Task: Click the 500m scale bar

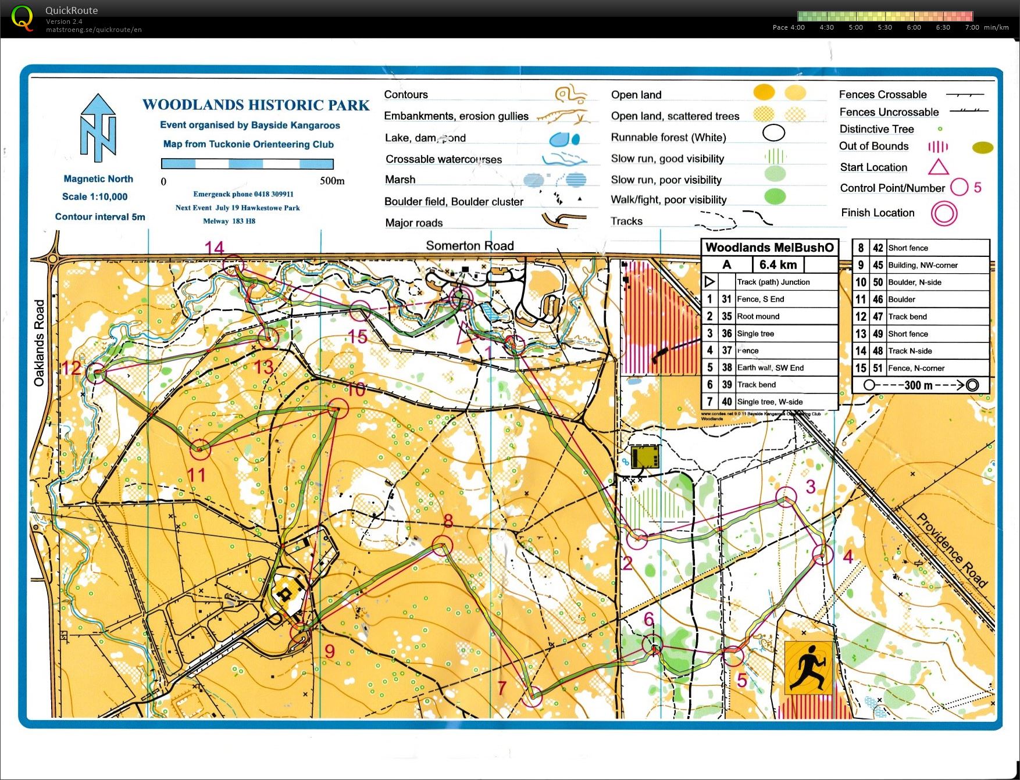Action: (247, 164)
